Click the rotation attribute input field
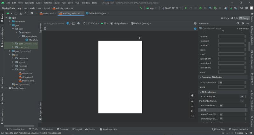This screenshot has height=135, width=254. click(231, 36)
